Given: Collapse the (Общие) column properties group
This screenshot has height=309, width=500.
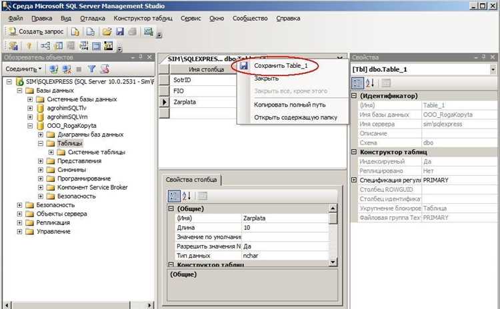Looking at the screenshot, I should tap(171, 208).
